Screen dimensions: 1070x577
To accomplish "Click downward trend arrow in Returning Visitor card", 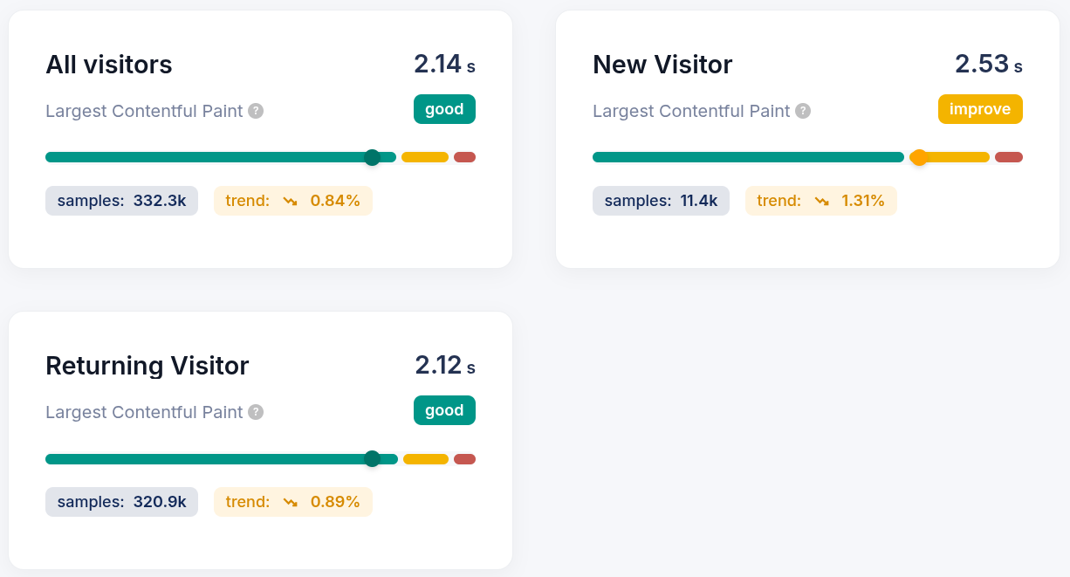I will coord(291,502).
